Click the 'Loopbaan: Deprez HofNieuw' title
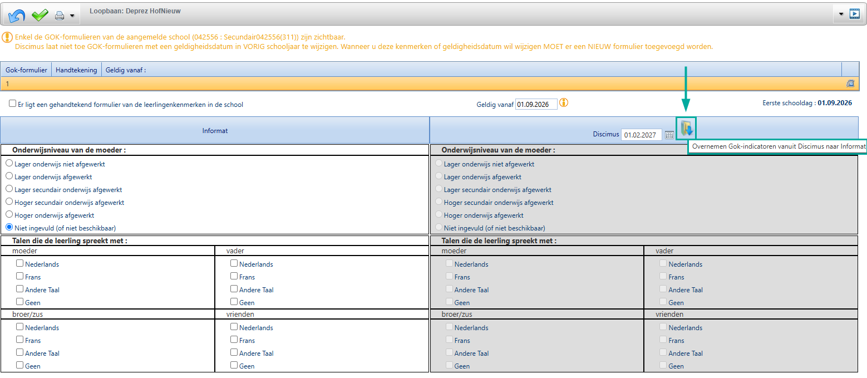 pyautogui.click(x=135, y=11)
